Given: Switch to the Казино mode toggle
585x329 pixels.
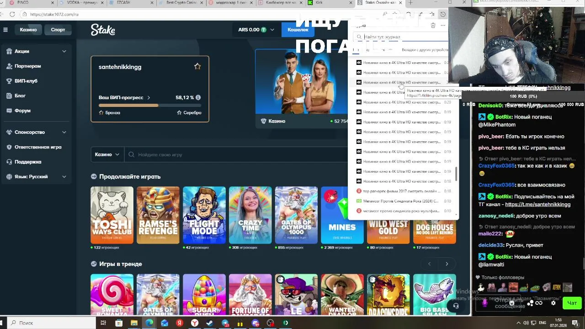Looking at the screenshot, I should [28, 30].
